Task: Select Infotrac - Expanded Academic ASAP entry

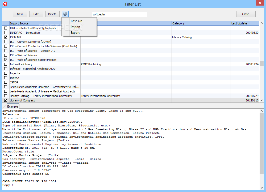Action: tap(33, 69)
